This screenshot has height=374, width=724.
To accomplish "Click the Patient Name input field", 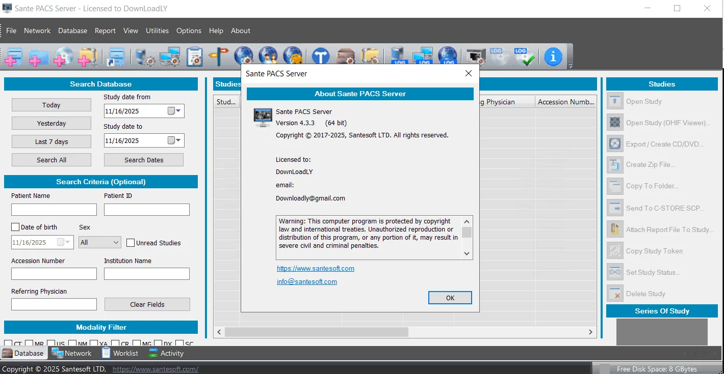I will click(x=54, y=210).
